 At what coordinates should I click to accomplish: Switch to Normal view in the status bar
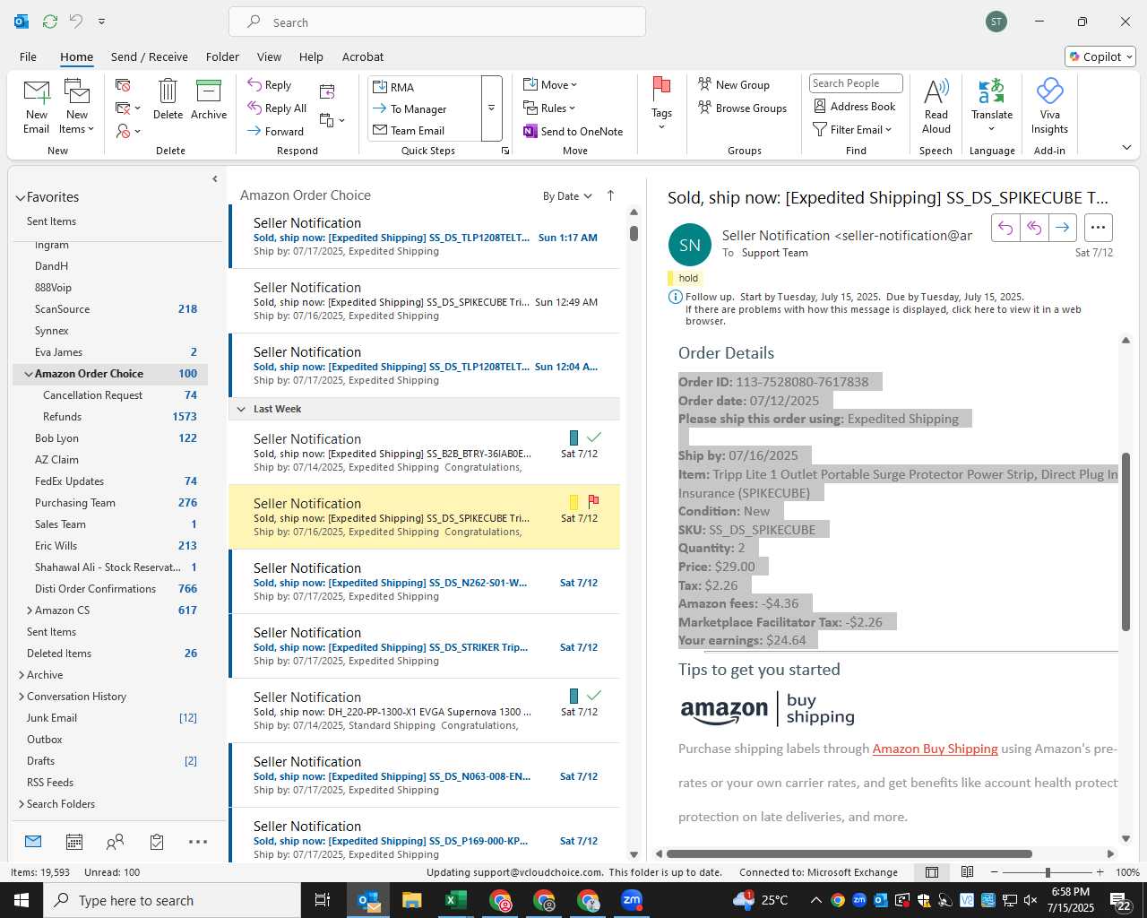(932, 871)
